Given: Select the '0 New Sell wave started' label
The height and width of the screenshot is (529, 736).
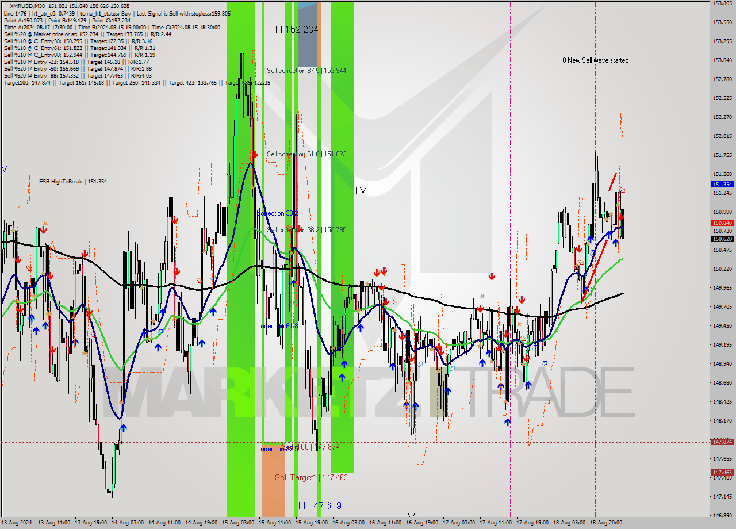Looking at the screenshot, I should click(x=596, y=60).
